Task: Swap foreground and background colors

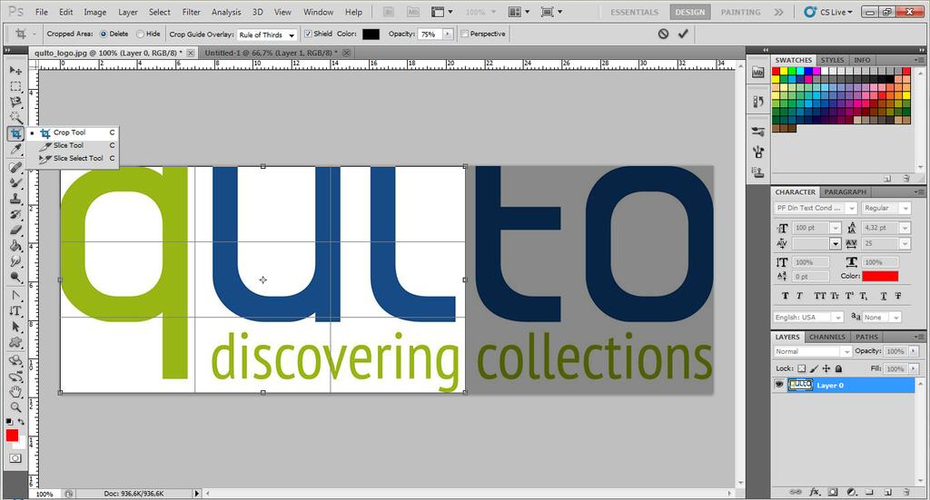Action: pyautogui.click(x=22, y=422)
